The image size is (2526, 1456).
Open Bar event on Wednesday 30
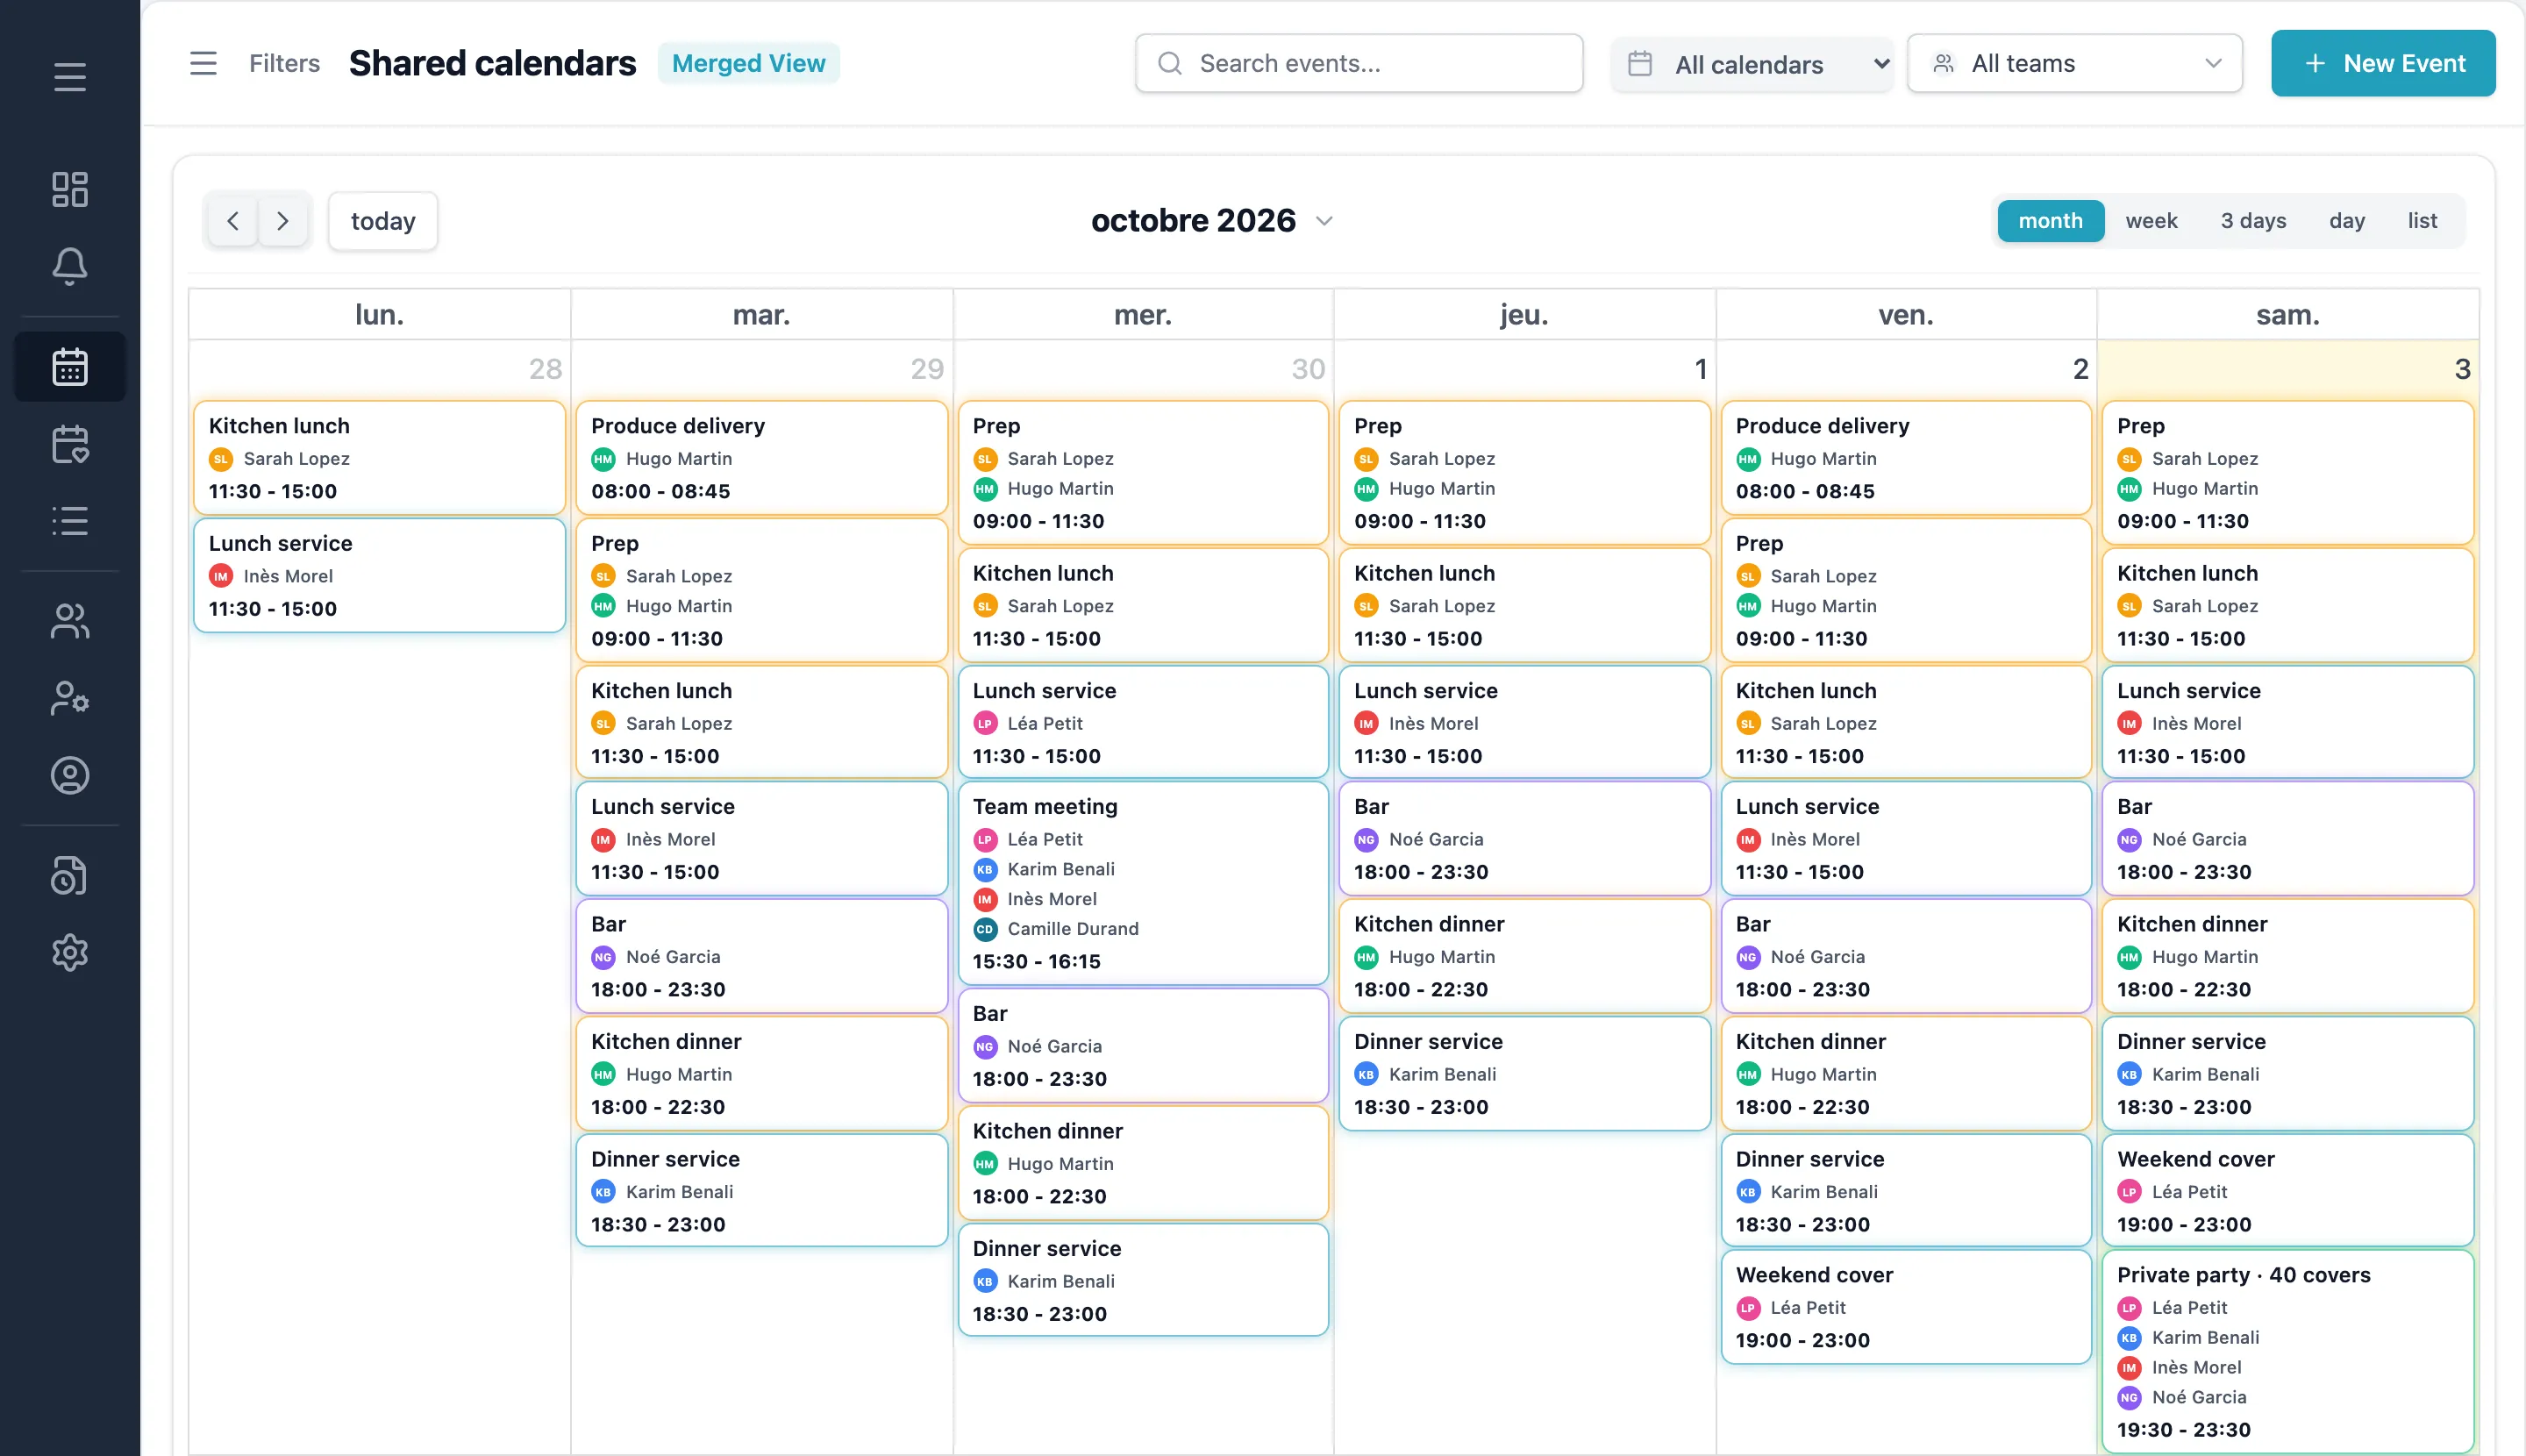1143,1045
